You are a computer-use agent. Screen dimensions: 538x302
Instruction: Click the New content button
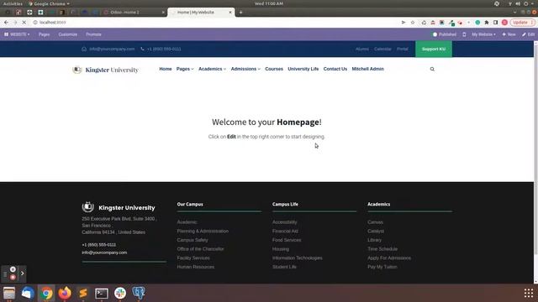coord(509,34)
